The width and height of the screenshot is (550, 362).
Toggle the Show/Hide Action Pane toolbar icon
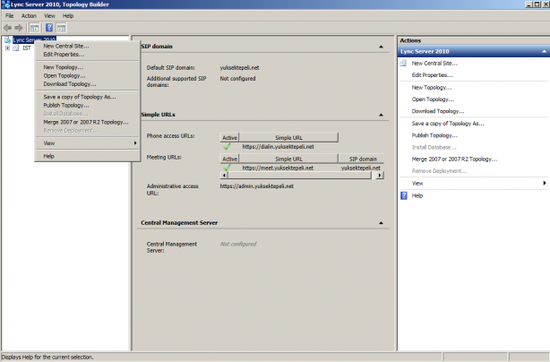pyautogui.click(x=61, y=28)
